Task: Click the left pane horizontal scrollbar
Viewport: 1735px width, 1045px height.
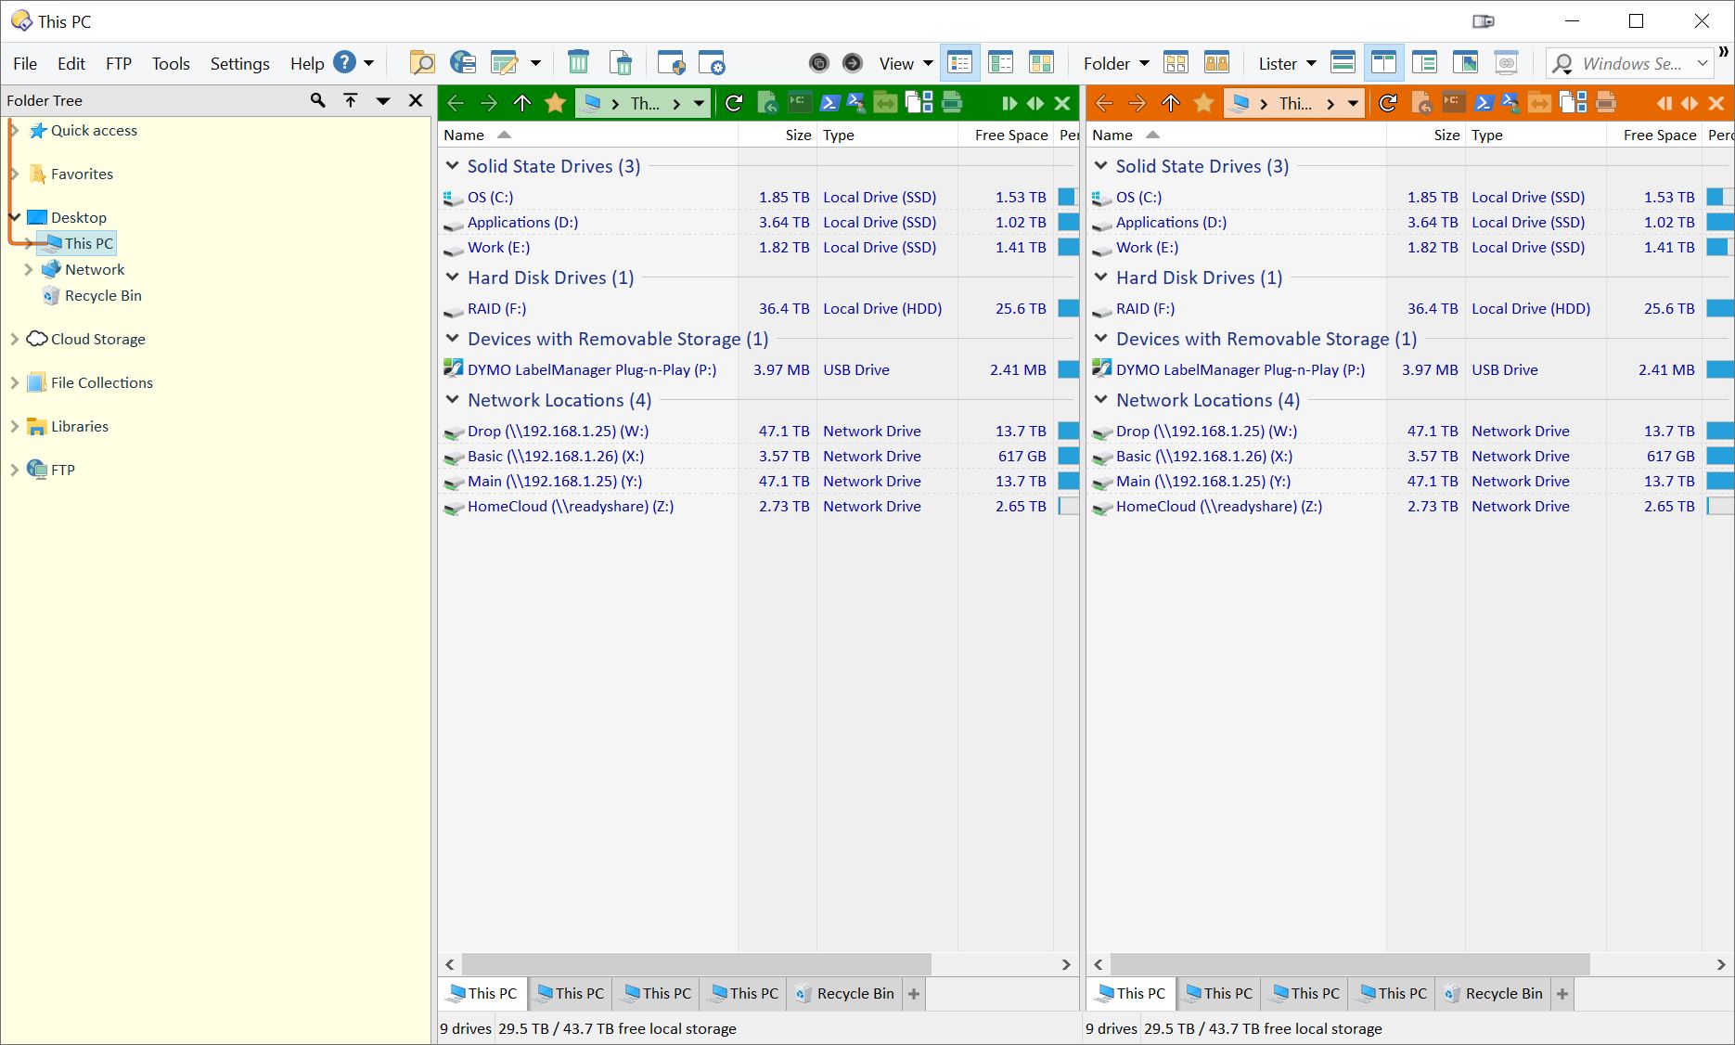Action: [696, 964]
